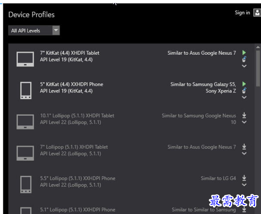Click the Device Profiles heading

(31, 15)
